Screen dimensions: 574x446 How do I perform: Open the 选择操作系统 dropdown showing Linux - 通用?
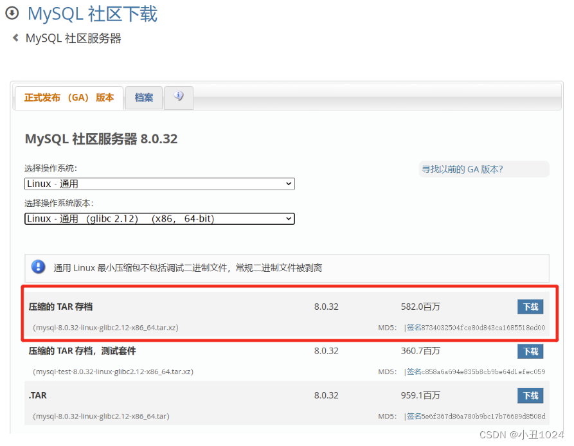pyautogui.click(x=159, y=184)
